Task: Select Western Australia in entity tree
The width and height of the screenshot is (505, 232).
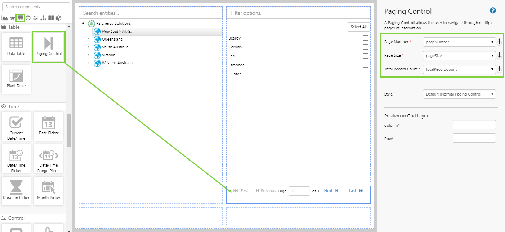Action: tap(117, 63)
